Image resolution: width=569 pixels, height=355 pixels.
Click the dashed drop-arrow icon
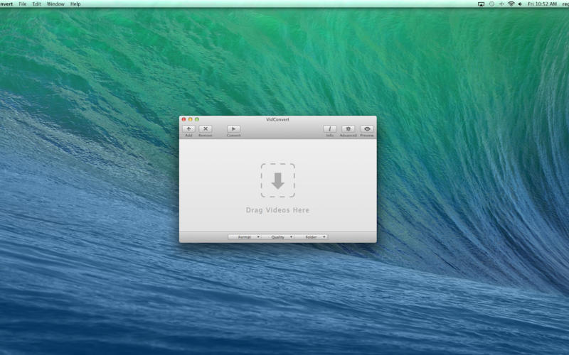[x=277, y=180]
